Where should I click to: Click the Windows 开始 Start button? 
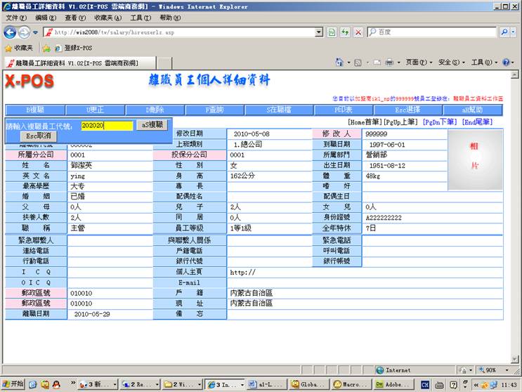click(12, 384)
